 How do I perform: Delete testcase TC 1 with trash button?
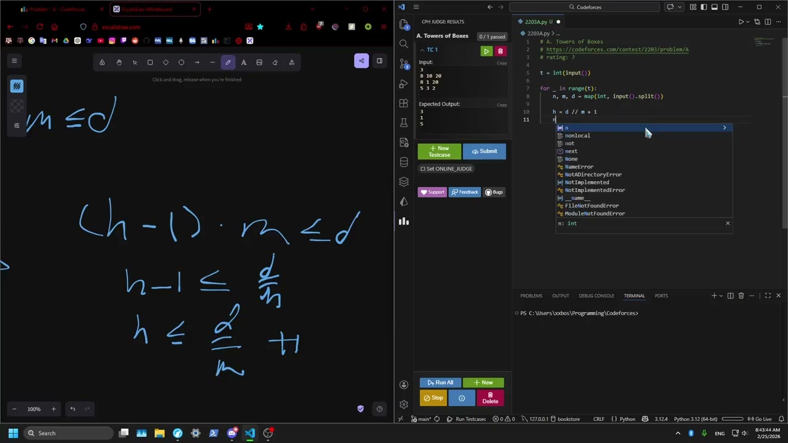coord(500,51)
